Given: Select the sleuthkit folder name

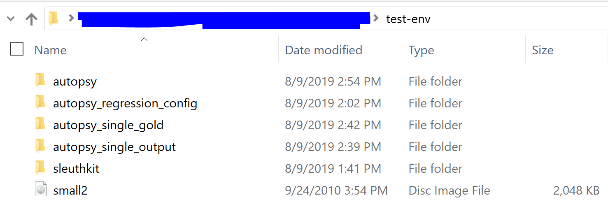Looking at the screenshot, I should pos(76,169).
